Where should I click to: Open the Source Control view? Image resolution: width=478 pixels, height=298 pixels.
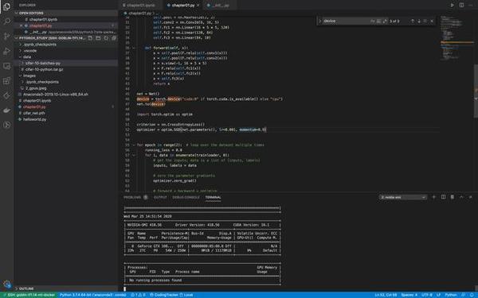click(x=6, y=36)
